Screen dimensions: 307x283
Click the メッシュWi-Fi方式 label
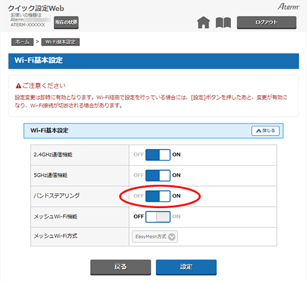(x=55, y=236)
